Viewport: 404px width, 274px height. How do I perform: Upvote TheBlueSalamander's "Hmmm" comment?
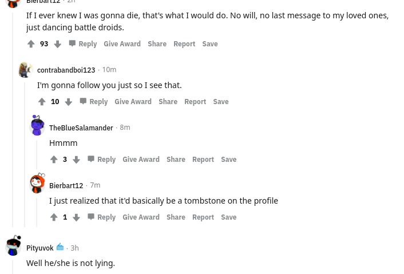coord(54,160)
